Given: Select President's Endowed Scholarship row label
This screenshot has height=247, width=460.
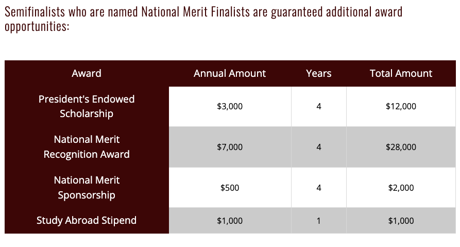Looking at the screenshot, I should pos(87,106).
